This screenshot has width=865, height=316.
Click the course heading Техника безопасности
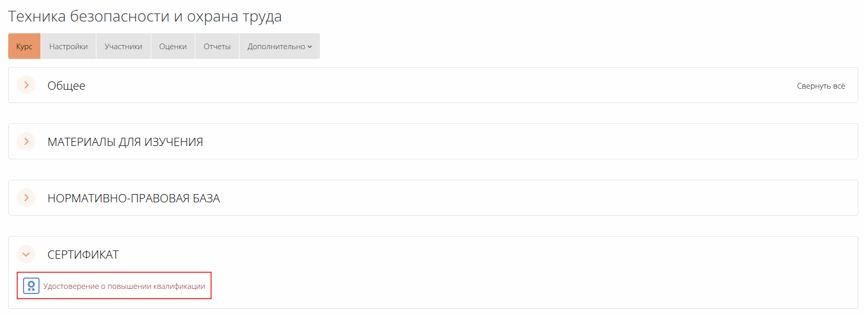click(145, 16)
